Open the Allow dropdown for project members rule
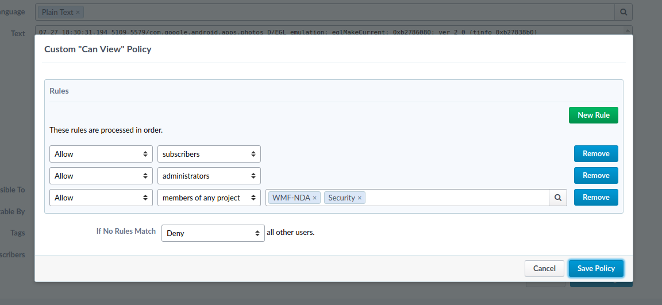The height and width of the screenshot is (305, 662). tap(101, 198)
